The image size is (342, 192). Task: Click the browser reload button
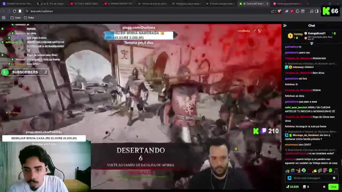point(14,11)
